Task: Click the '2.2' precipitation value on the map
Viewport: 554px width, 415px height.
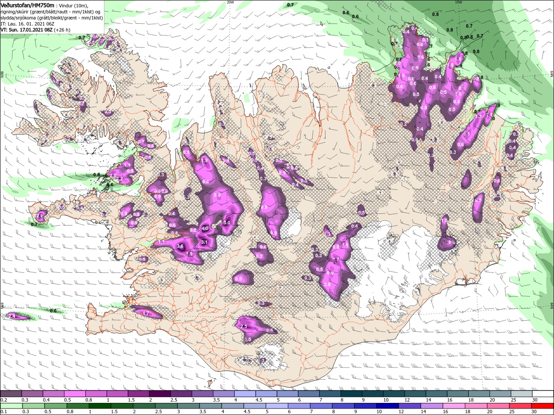Action: click(120, 179)
